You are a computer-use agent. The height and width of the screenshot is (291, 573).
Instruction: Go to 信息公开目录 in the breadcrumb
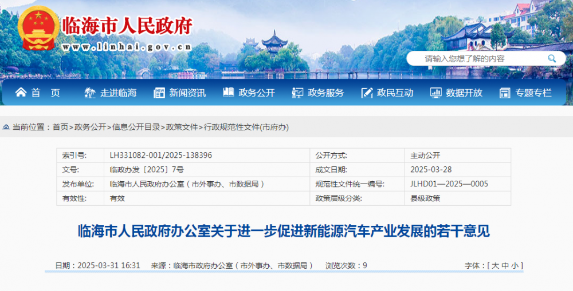tap(136, 127)
